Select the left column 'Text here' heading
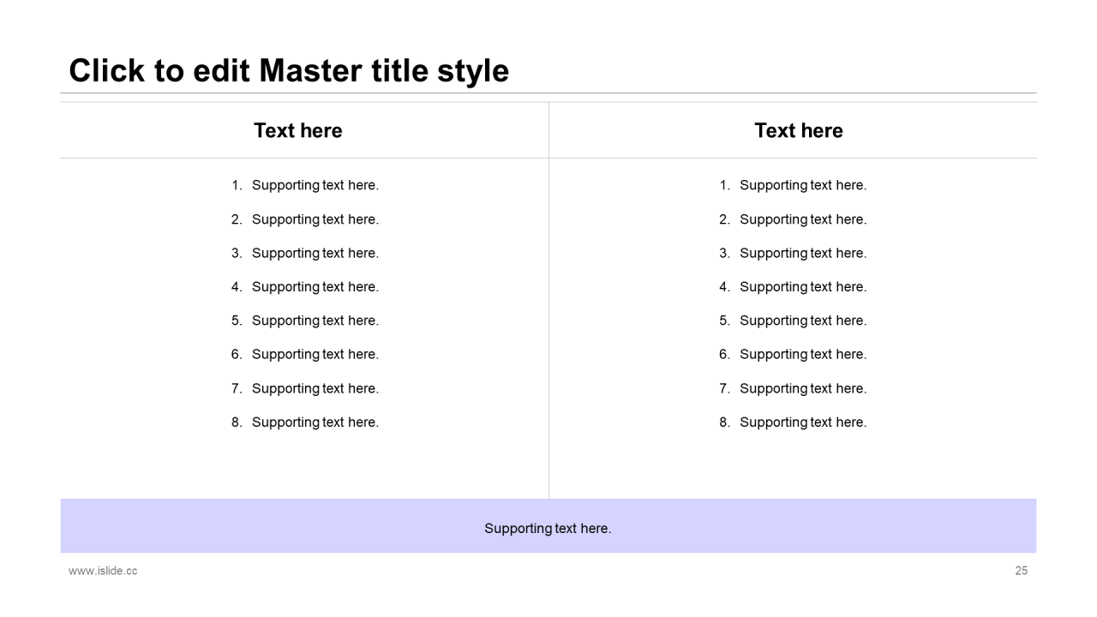1097x617 pixels. 297,130
